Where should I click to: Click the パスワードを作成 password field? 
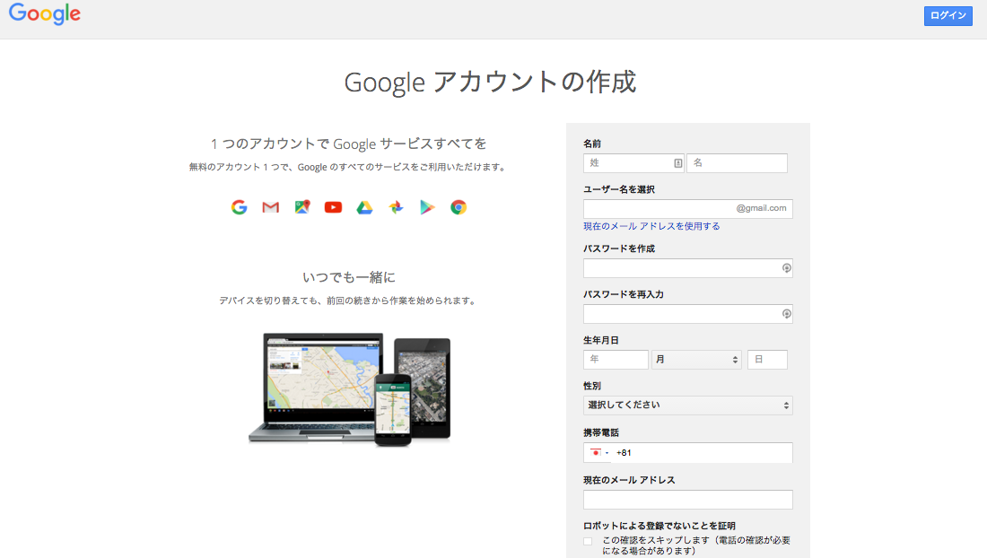pos(687,268)
